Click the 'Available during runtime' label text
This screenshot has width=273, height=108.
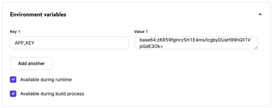[46, 79]
